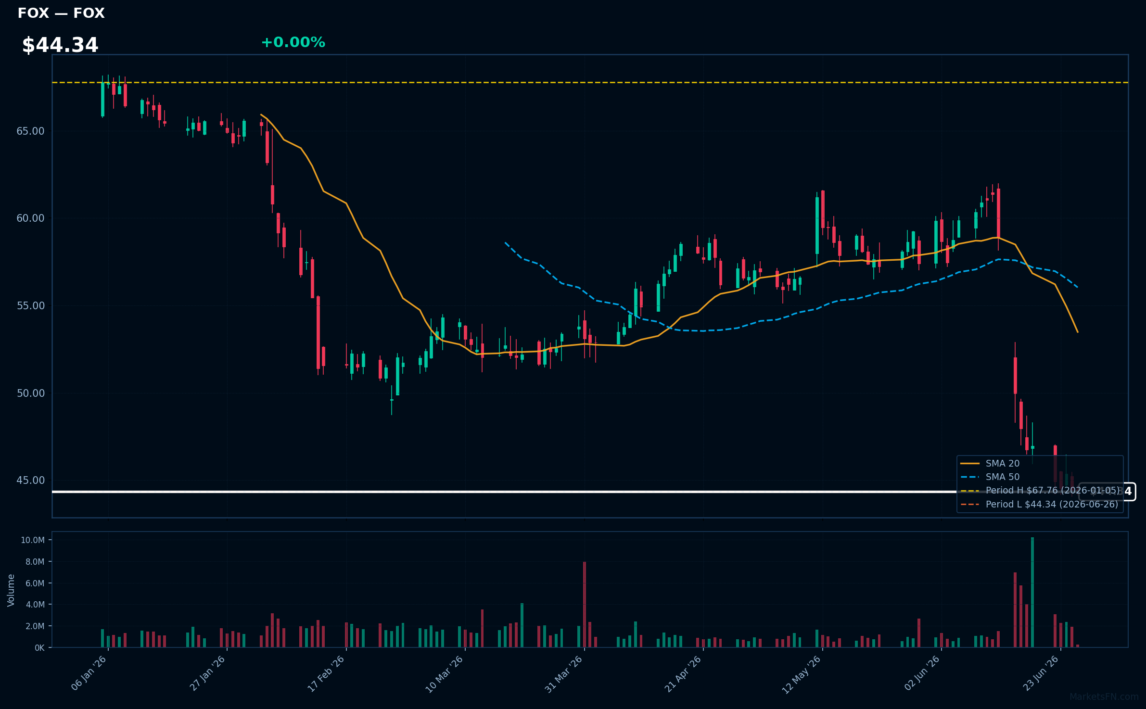This screenshot has width=1146, height=709.
Task: Click the FOX — FOX chart title
Action: click(x=61, y=13)
